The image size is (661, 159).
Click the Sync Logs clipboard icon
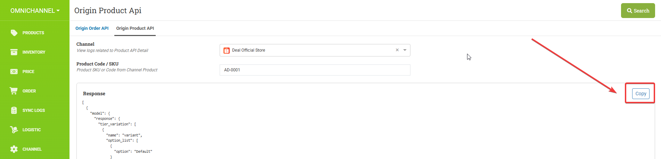click(14, 111)
